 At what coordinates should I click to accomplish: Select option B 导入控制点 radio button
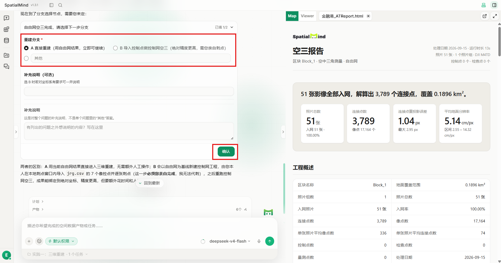click(x=115, y=48)
